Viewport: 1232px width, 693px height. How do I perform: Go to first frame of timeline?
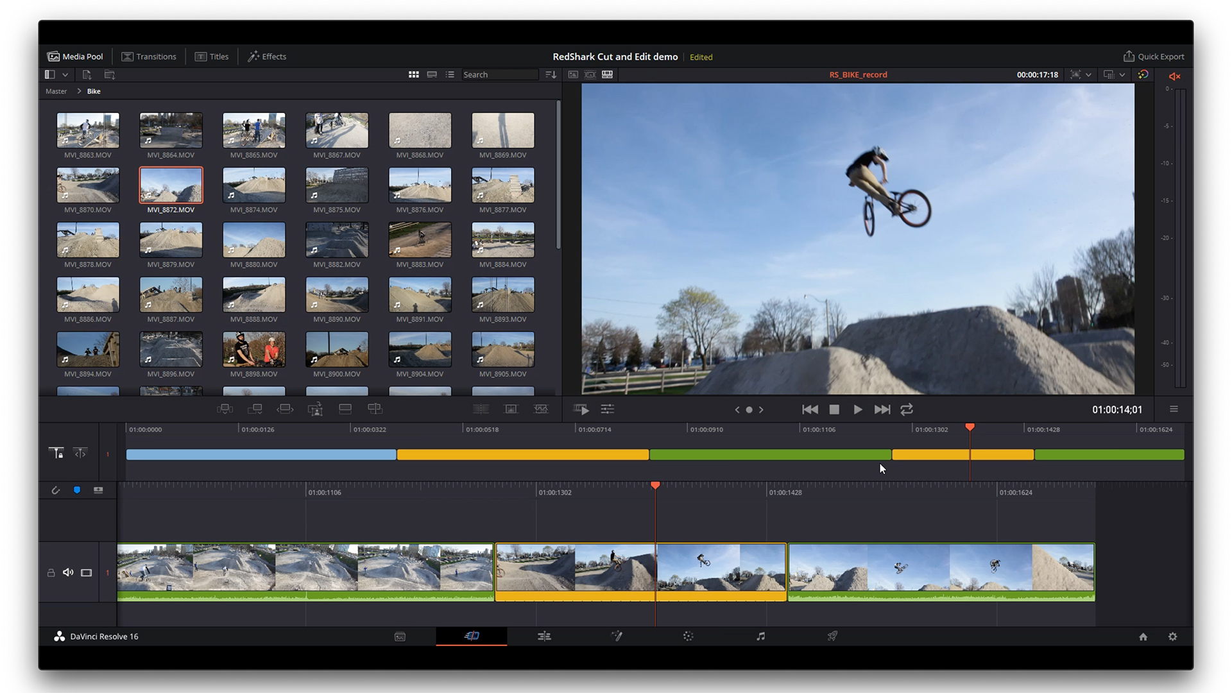click(810, 409)
